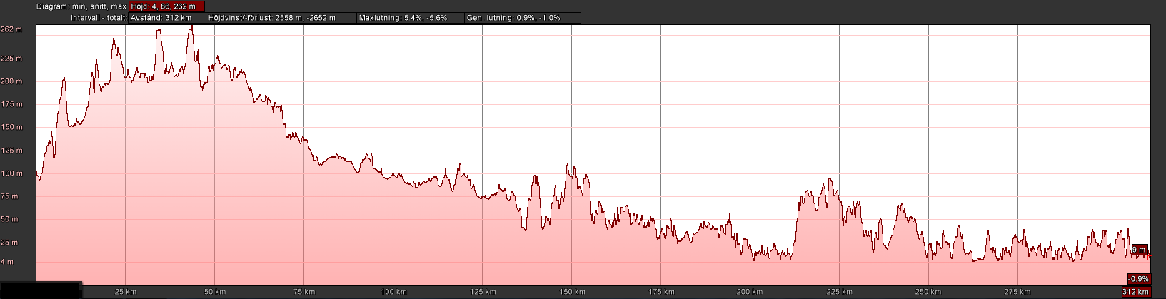
Task: Click the 9 m elevation readout tag
Action: tap(1139, 250)
